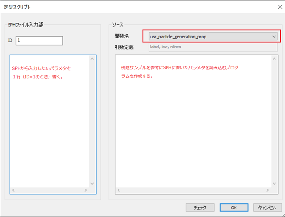Click the 引数定義 argument definition field
Viewport: 285px width, 217px height.
click(213, 47)
